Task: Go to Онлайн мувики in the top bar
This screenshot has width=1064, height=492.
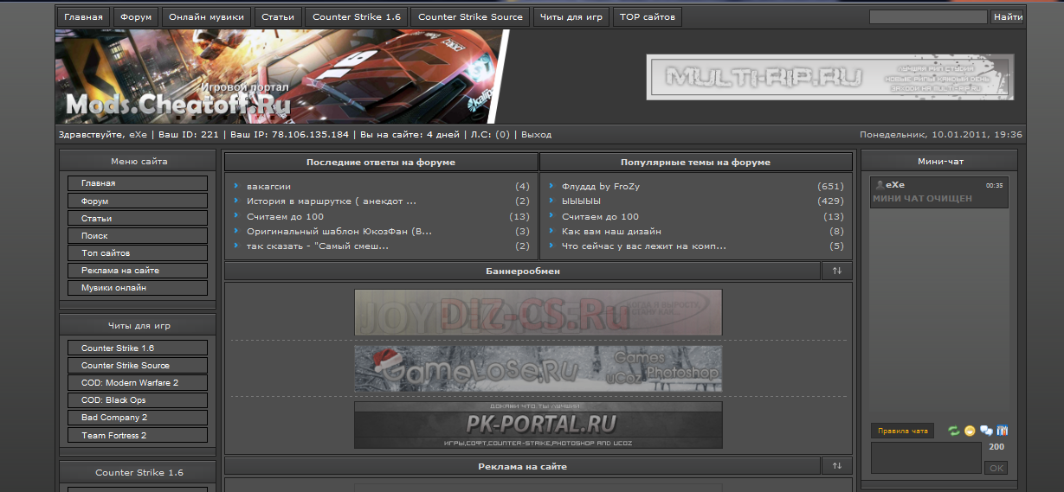Action: tap(206, 16)
